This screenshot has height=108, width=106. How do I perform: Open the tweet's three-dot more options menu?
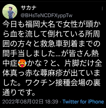[102, 8]
